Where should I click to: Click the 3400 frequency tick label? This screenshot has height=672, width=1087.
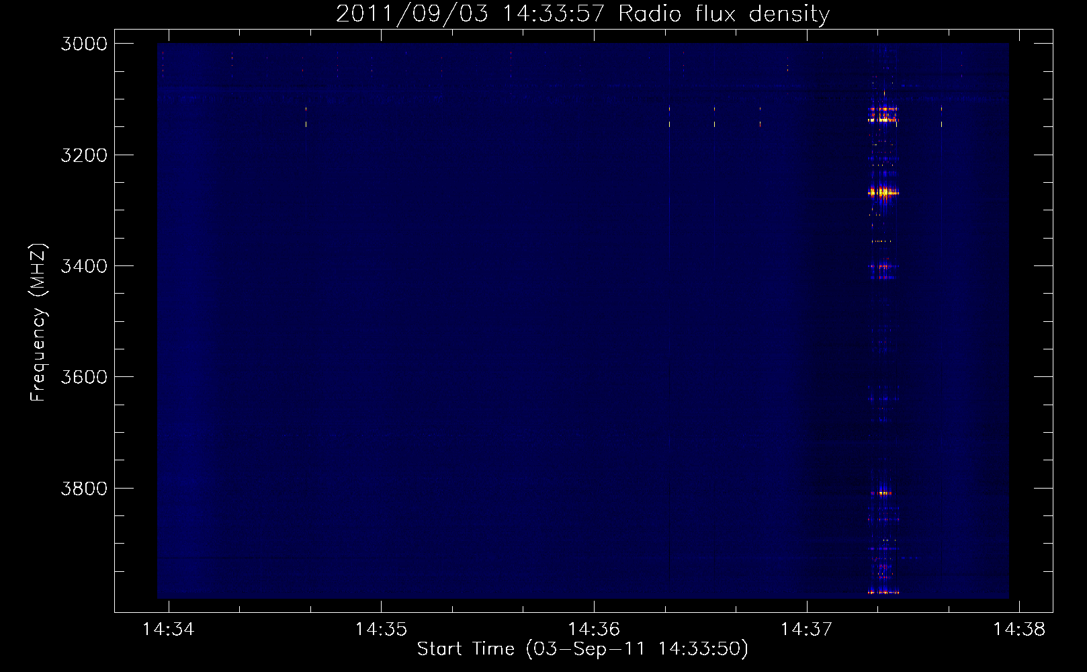[x=84, y=266]
